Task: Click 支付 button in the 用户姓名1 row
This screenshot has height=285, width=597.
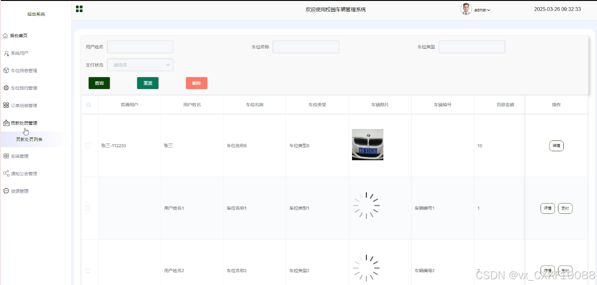Action: coord(565,208)
